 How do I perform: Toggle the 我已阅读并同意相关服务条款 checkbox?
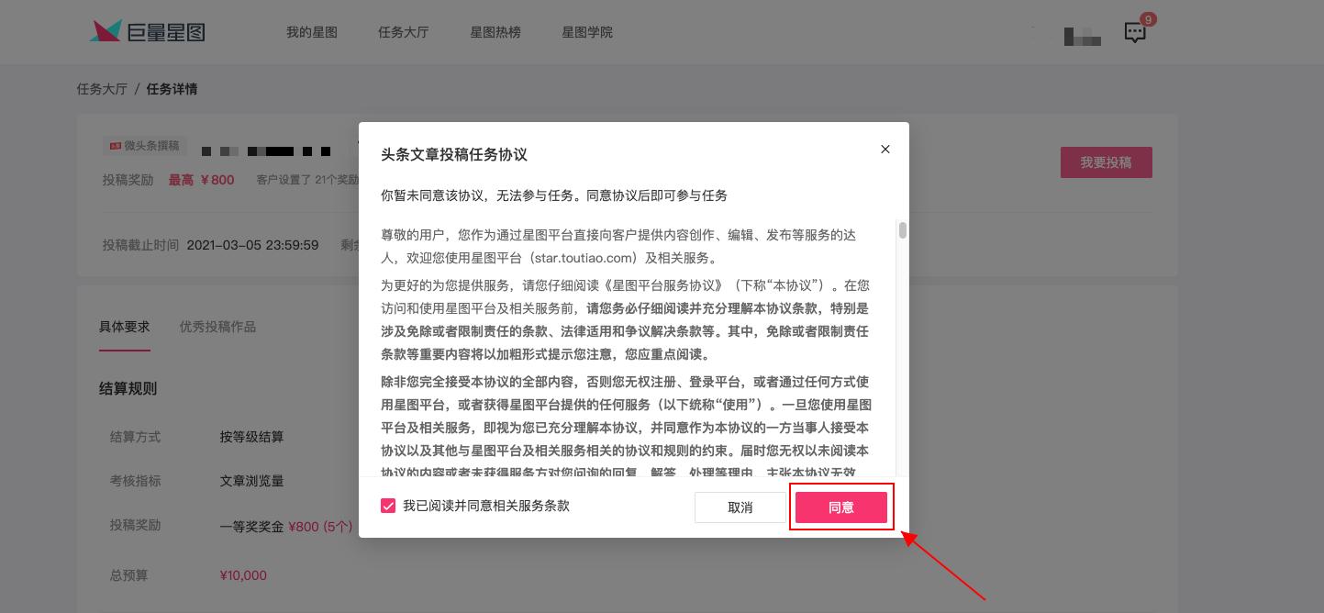pos(388,506)
